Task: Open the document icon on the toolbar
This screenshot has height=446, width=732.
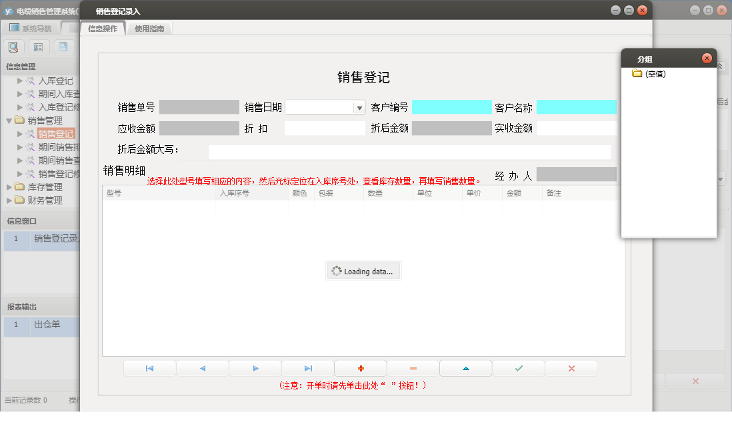Action: 63,47
